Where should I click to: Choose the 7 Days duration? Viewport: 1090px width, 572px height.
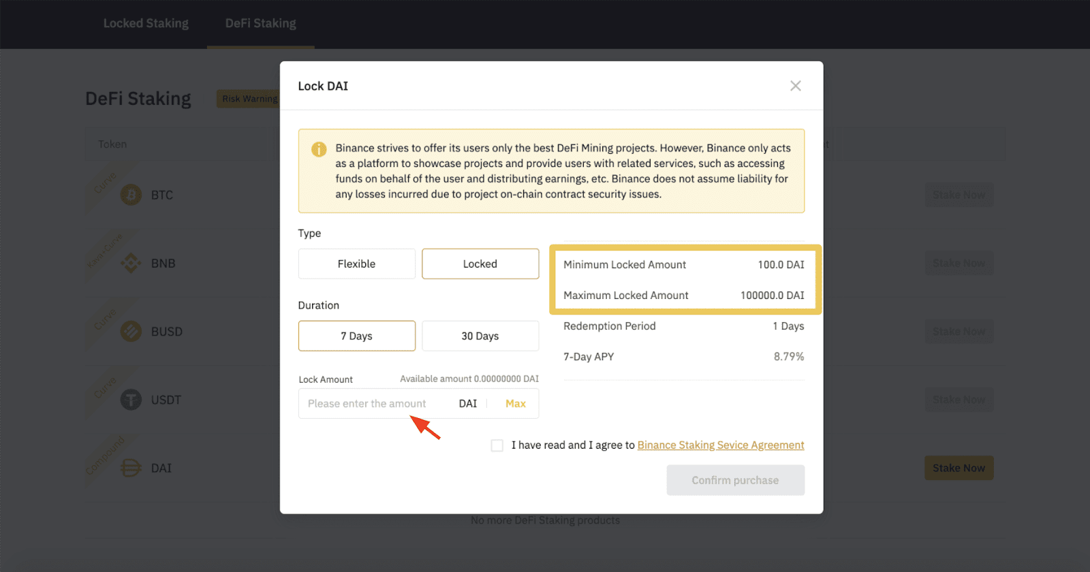[357, 336]
